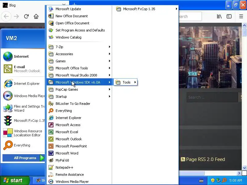Launch Microsoft Access
The height and width of the screenshot is (185, 247).
tap(79, 125)
